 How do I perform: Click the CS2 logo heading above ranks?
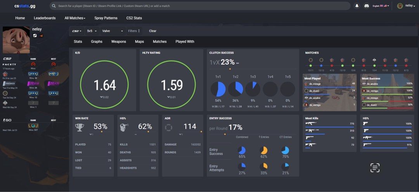tap(7, 59)
